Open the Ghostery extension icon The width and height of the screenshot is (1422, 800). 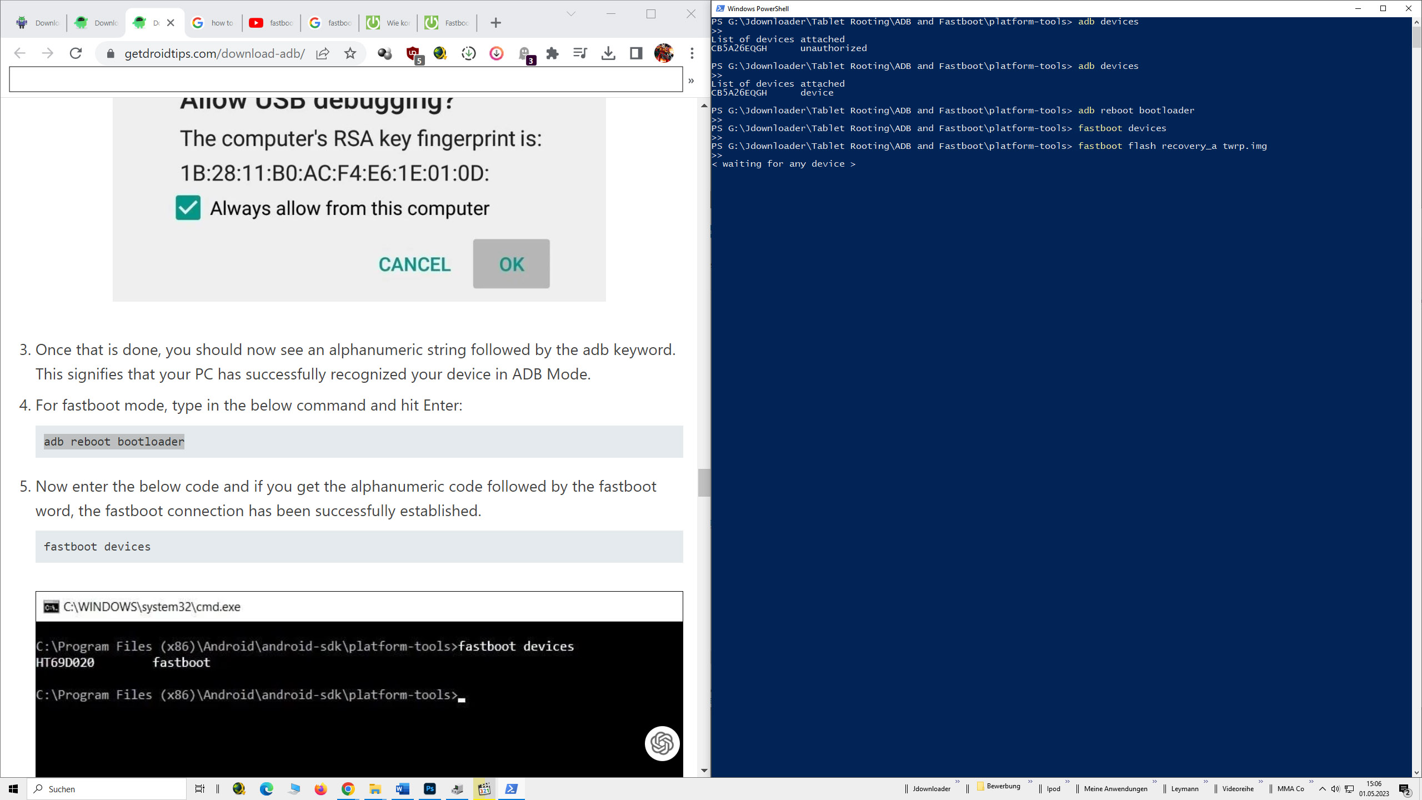click(524, 53)
